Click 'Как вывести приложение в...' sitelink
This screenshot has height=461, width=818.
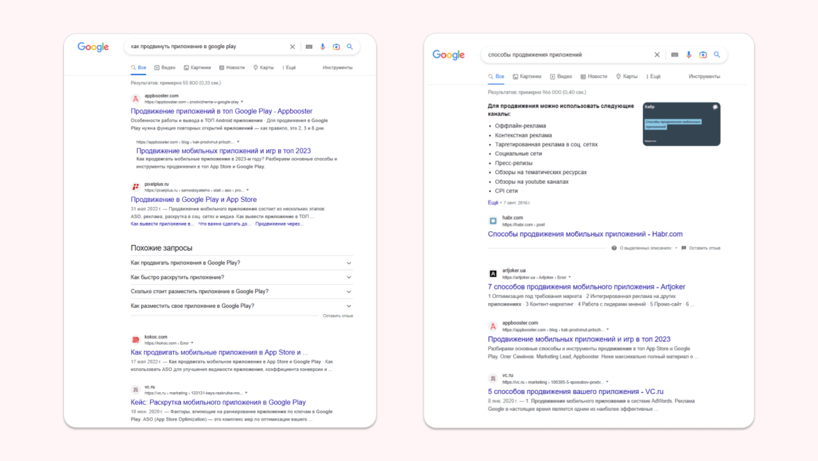[x=162, y=224]
